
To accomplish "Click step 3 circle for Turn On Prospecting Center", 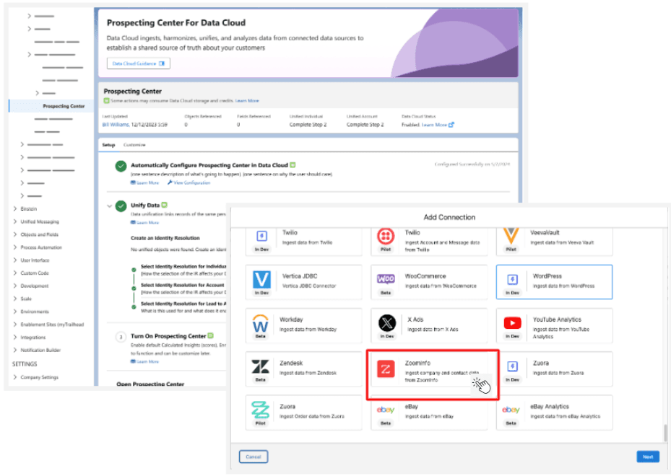I will click(x=121, y=337).
